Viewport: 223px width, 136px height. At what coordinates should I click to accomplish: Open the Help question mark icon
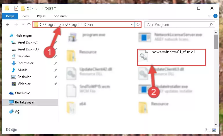(215, 16)
